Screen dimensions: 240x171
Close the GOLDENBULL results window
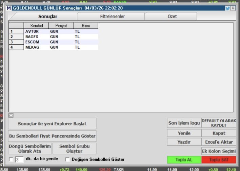(233, 8)
